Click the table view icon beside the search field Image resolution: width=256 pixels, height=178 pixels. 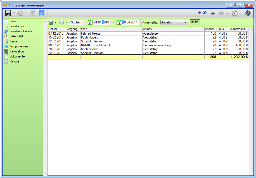click(61, 22)
